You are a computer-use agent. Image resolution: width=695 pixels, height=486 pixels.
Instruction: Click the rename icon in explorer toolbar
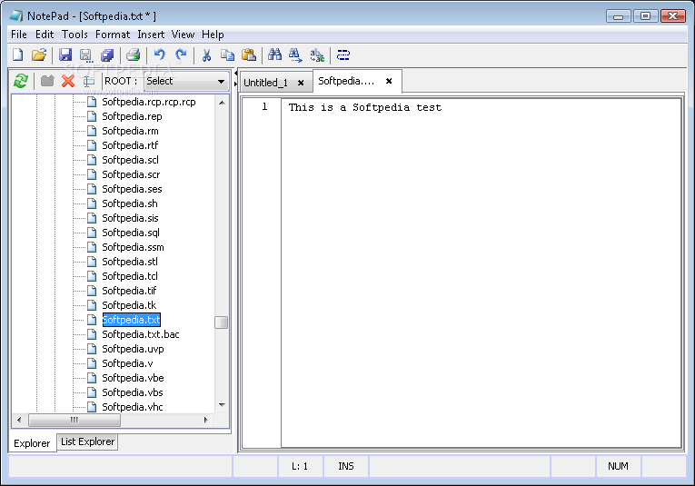tap(89, 81)
